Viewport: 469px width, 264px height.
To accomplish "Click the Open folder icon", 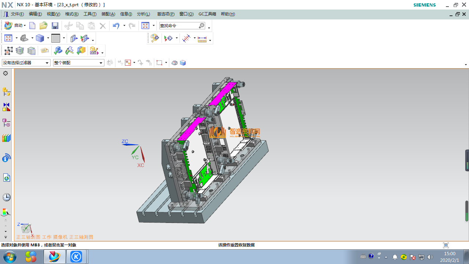I will [44, 26].
